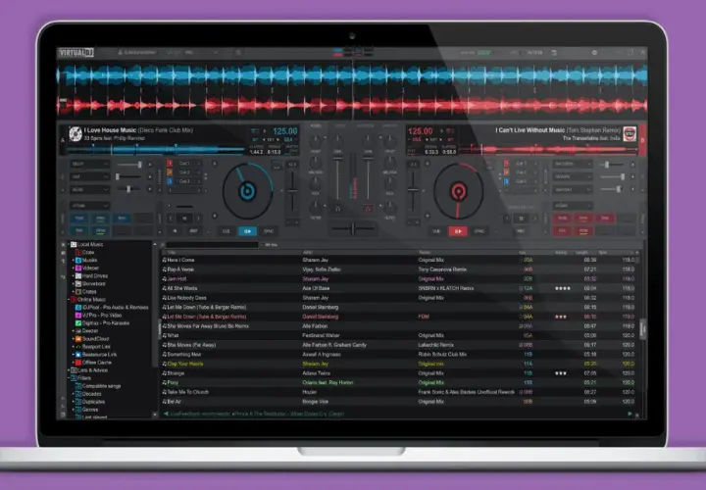This screenshot has width=706, height=490.
Task: Trigger orange hot cue Cue 2 on right deck
Action: pos(507,172)
